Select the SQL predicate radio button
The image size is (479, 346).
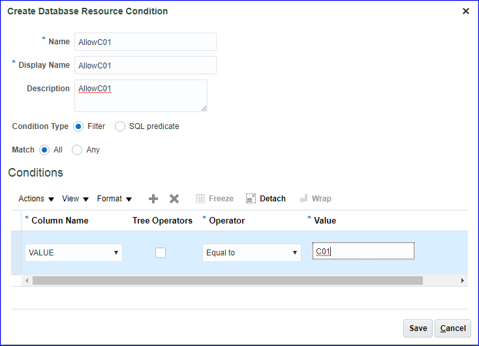[x=120, y=126]
